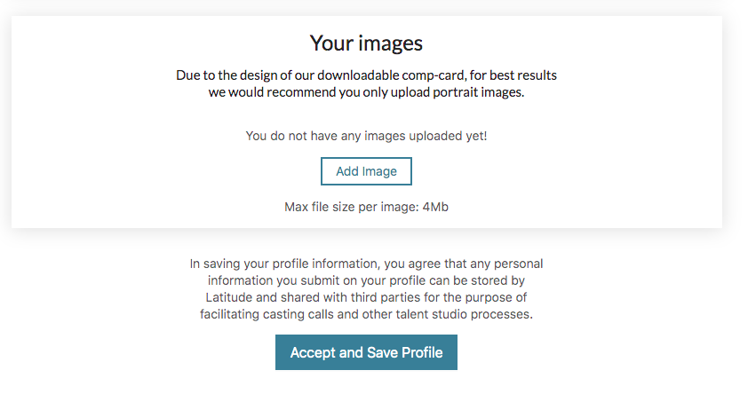The height and width of the screenshot is (394, 748).
Task: Select the 'Your images' heading
Action: pyautogui.click(x=366, y=43)
